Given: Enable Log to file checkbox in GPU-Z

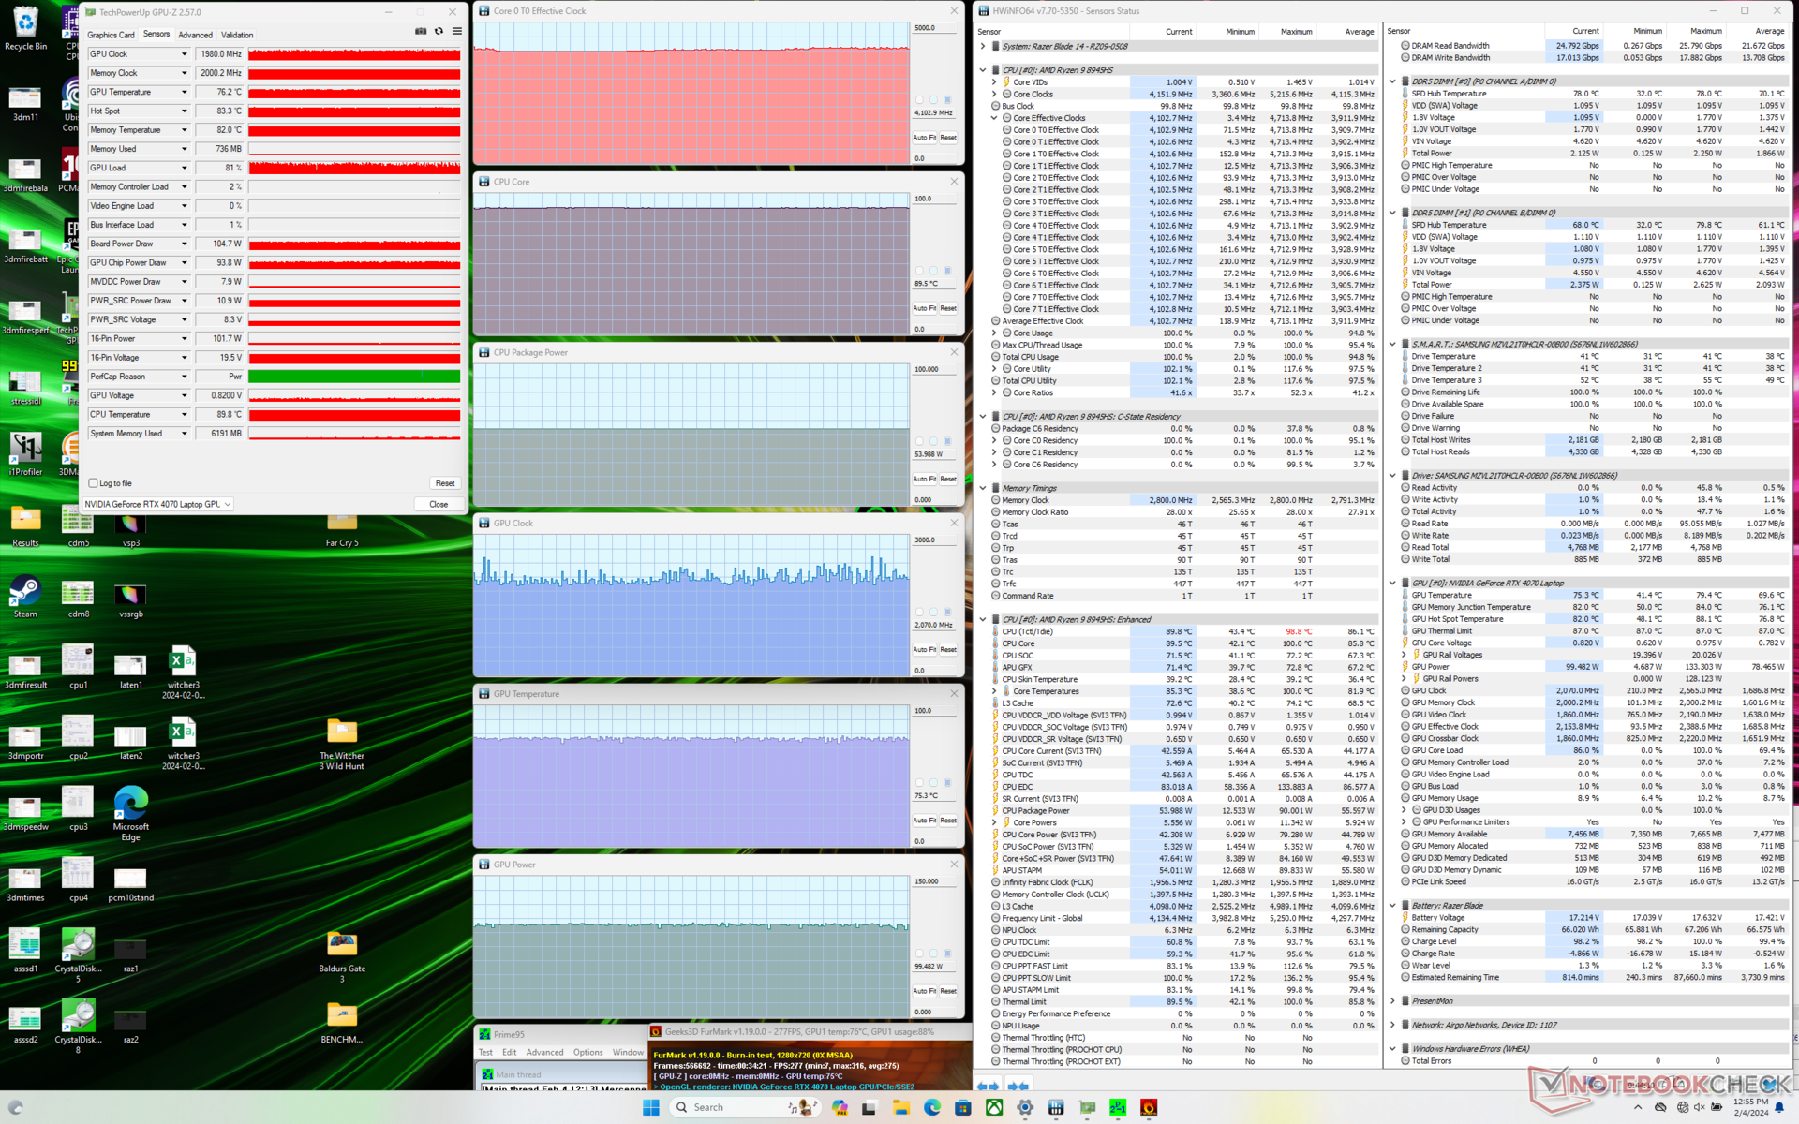Looking at the screenshot, I should tap(93, 483).
